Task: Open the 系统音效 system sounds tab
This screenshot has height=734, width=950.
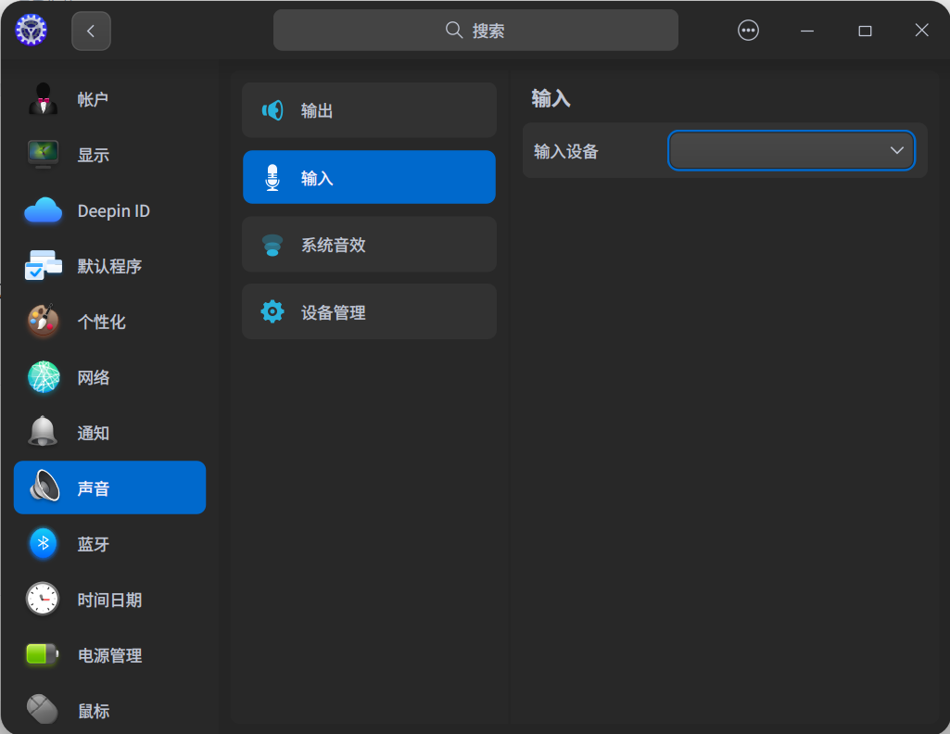Action: (369, 244)
